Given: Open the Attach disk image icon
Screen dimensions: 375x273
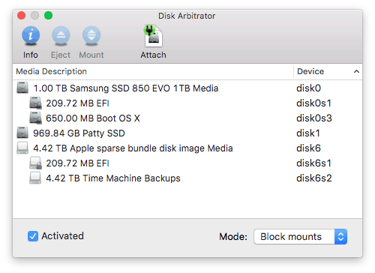Looking at the screenshot, I should pyautogui.click(x=153, y=36).
